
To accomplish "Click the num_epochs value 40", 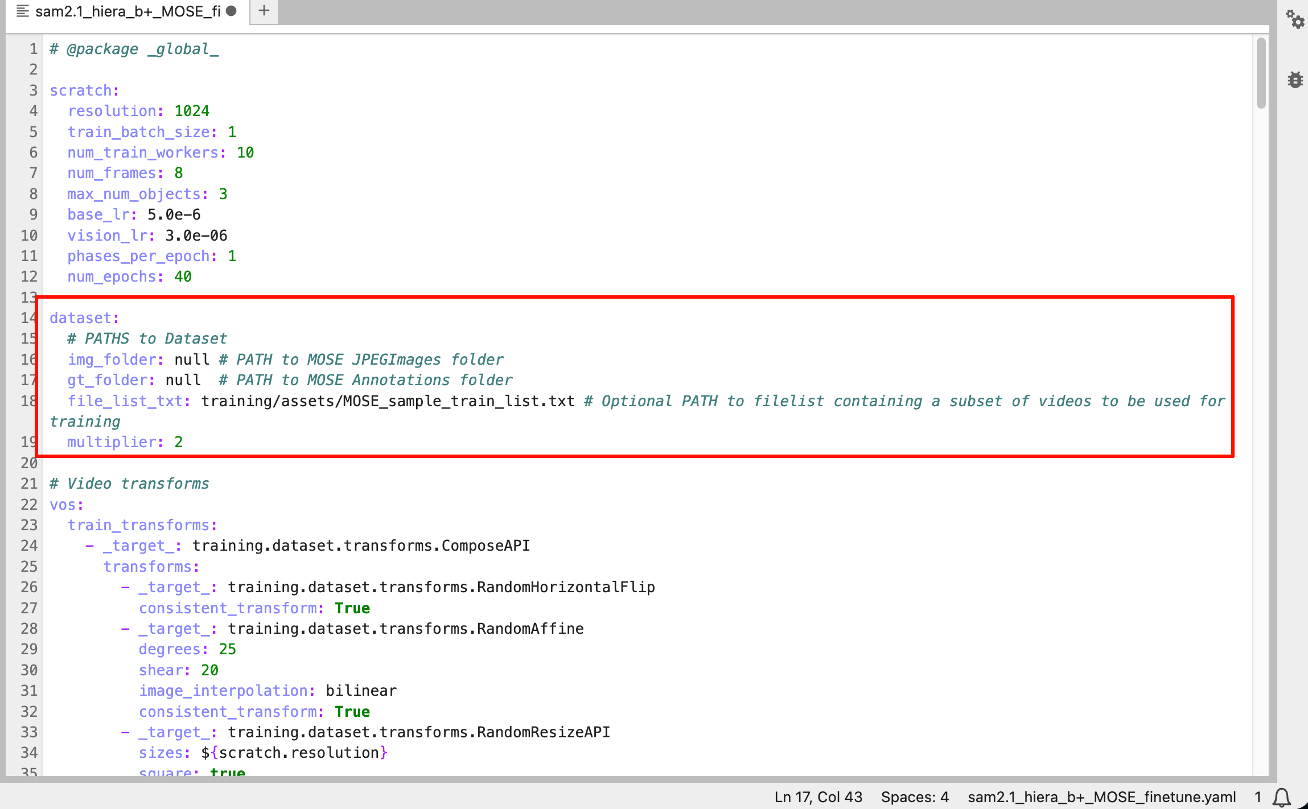I will (x=183, y=276).
